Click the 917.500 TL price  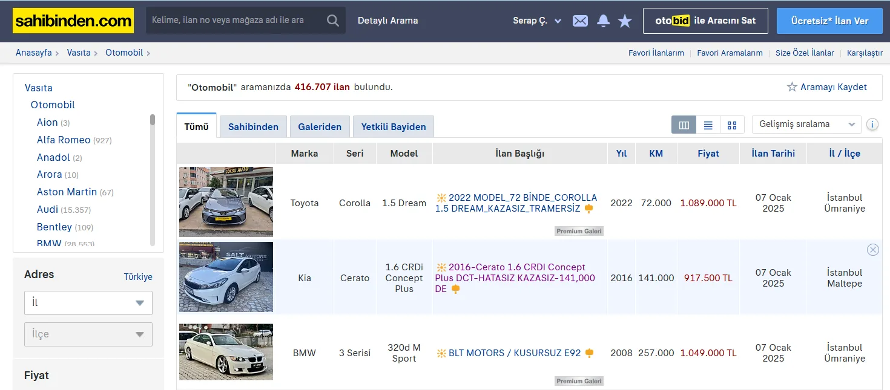[708, 278]
